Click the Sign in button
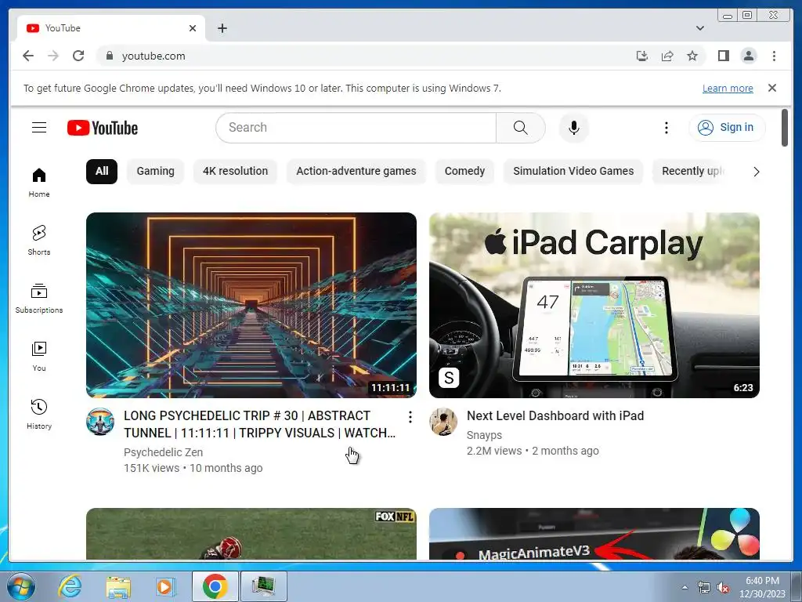Screen dimensions: 802x602 [727, 128]
